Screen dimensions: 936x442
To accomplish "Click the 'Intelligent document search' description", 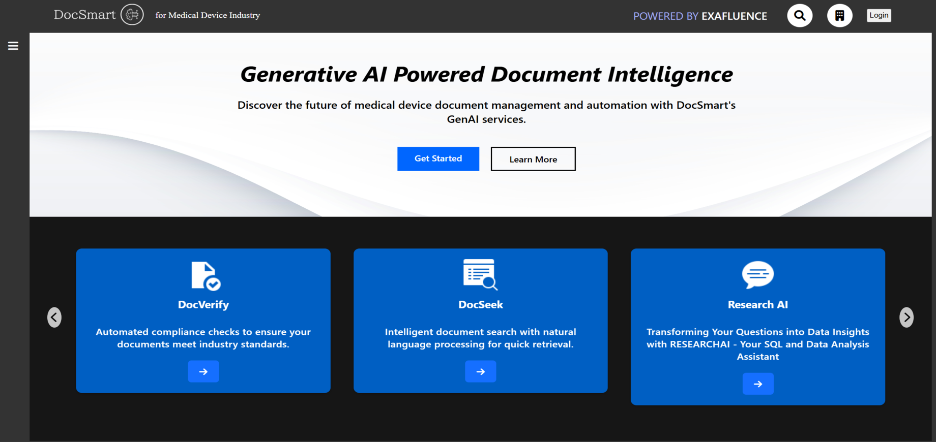I will coord(481,338).
